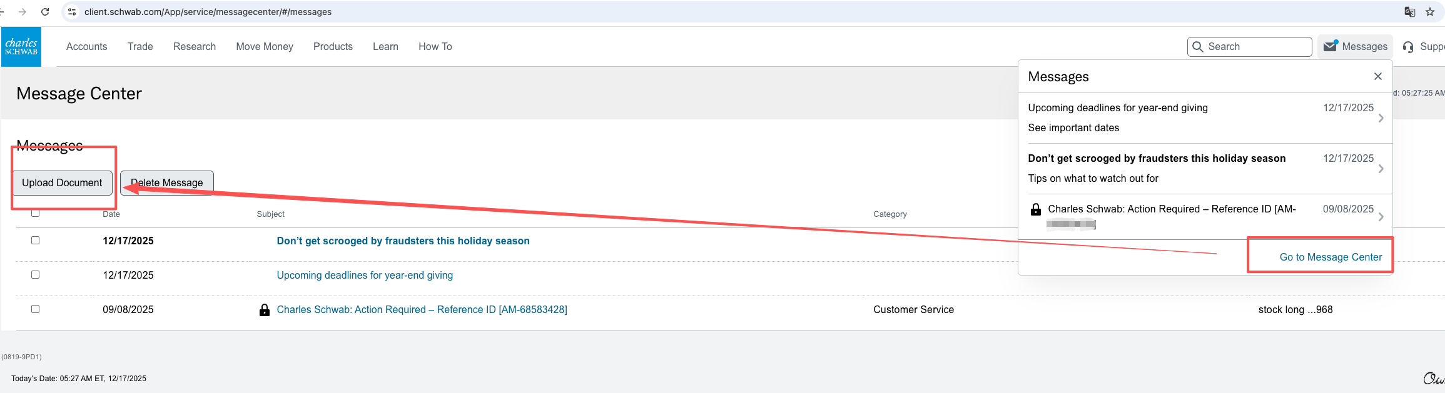Click the envelope Messages icon

[1331, 46]
